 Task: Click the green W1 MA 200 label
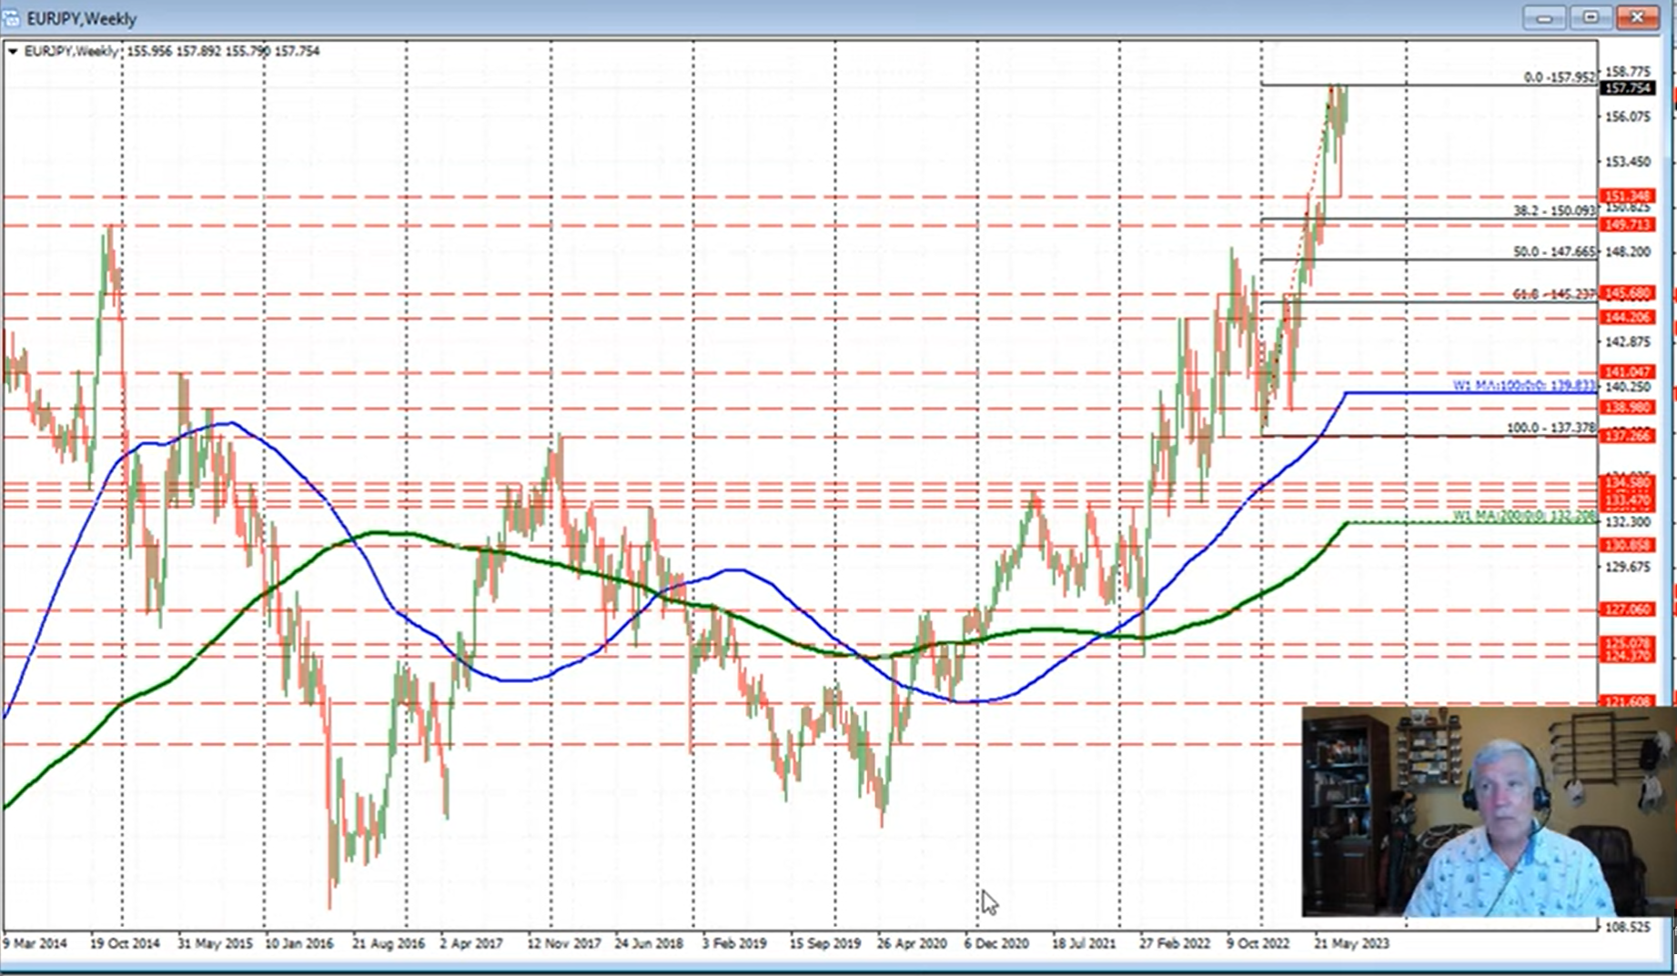click(x=1523, y=517)
